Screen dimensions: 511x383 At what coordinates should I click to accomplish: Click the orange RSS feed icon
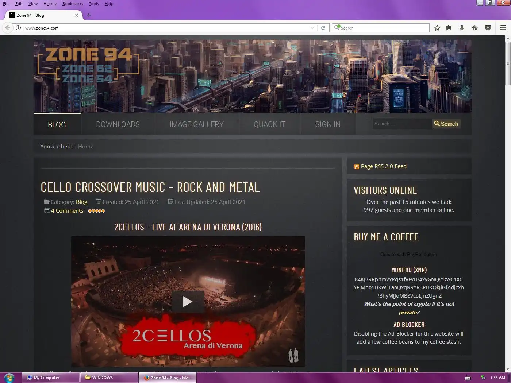(357, 167)
